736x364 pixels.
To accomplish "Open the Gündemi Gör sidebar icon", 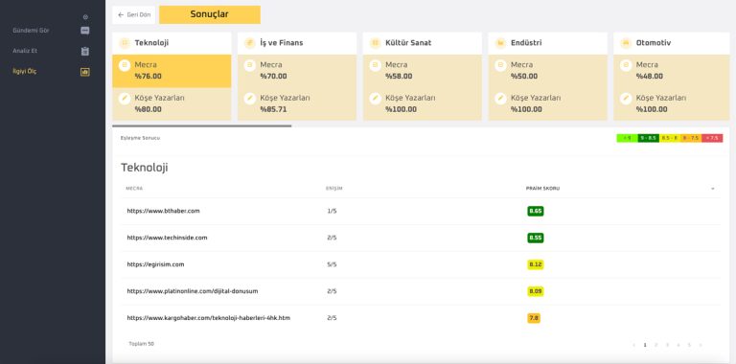I will click(x=85, y=31).
